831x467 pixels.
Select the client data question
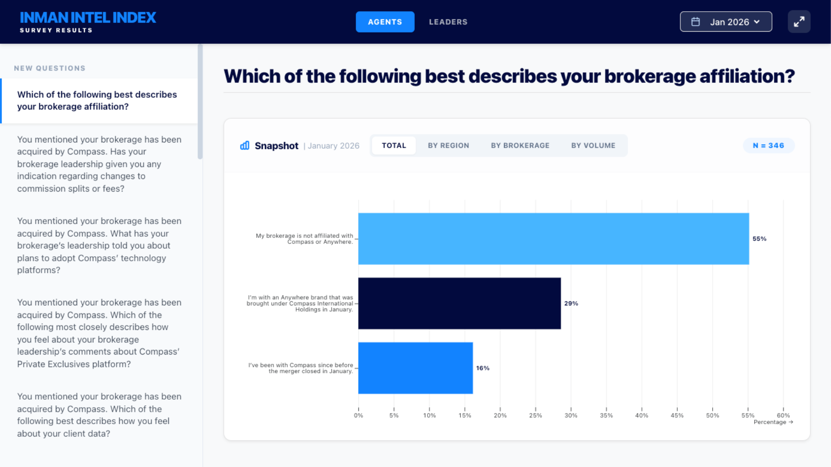tap(99, 415)
